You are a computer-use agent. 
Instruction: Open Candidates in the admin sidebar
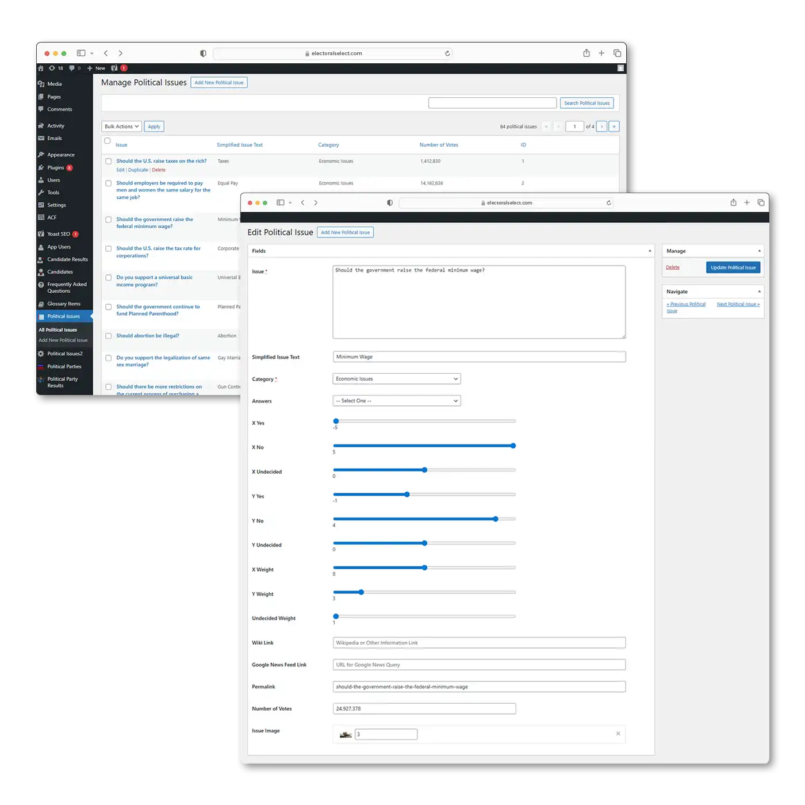click(60, 272)
